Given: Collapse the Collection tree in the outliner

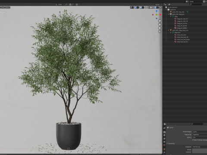Looking at the screenshot, I should (x=166, y=9).
